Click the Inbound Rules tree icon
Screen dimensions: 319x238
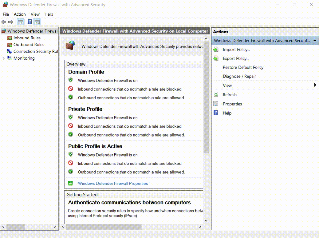[x=9, y=38]
